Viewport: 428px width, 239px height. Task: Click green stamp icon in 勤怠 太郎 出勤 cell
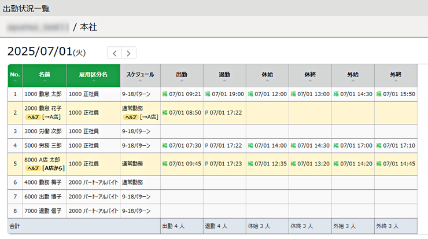point(165,94)
